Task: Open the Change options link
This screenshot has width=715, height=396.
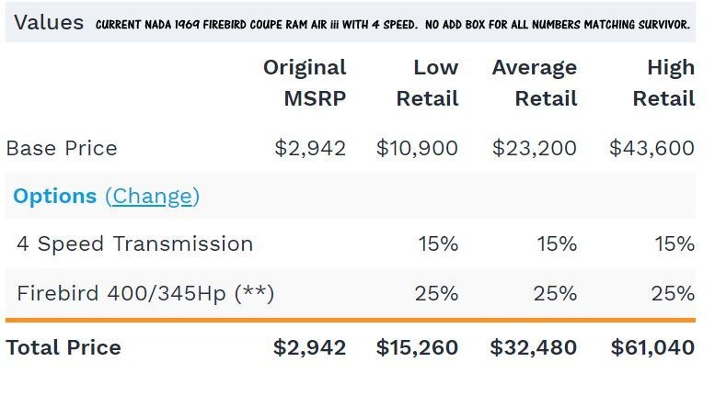Action: [153, 197]
